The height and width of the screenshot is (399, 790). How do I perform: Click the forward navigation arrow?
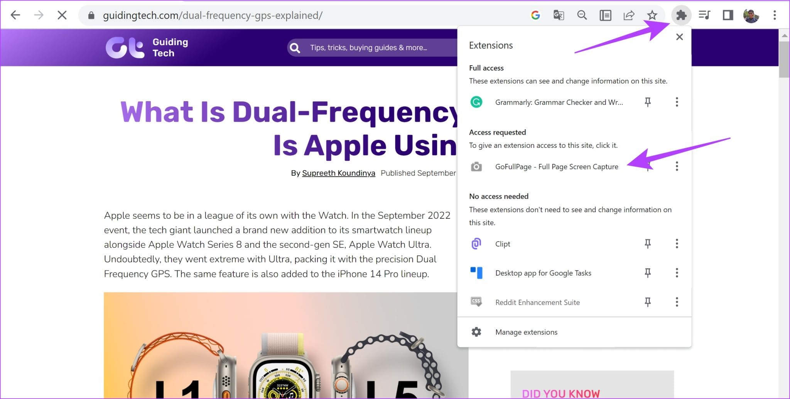click(x=39, y=15)
